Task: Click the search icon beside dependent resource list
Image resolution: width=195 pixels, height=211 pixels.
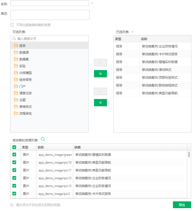Action: [43, 139]
